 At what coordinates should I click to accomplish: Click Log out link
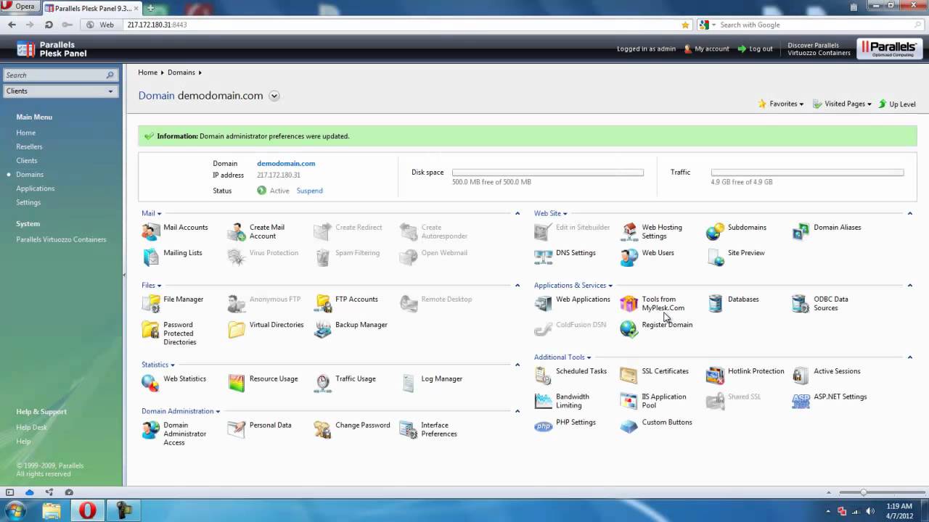(x=761, y=49)
